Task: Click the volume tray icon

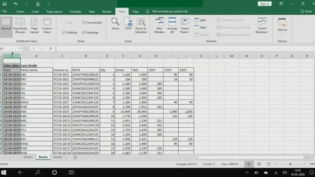Action: [x=284, y=173]
